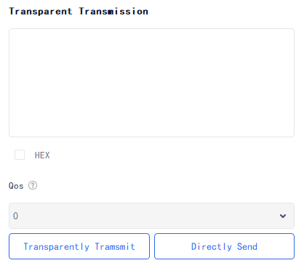Image resolution: width=304 pixels, height=263 pixels.
Task: Send payload using Directly Send
Action: pos(224,246)
